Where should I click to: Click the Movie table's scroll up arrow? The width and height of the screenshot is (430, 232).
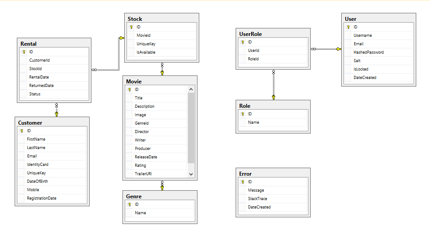tap(191, 90)
